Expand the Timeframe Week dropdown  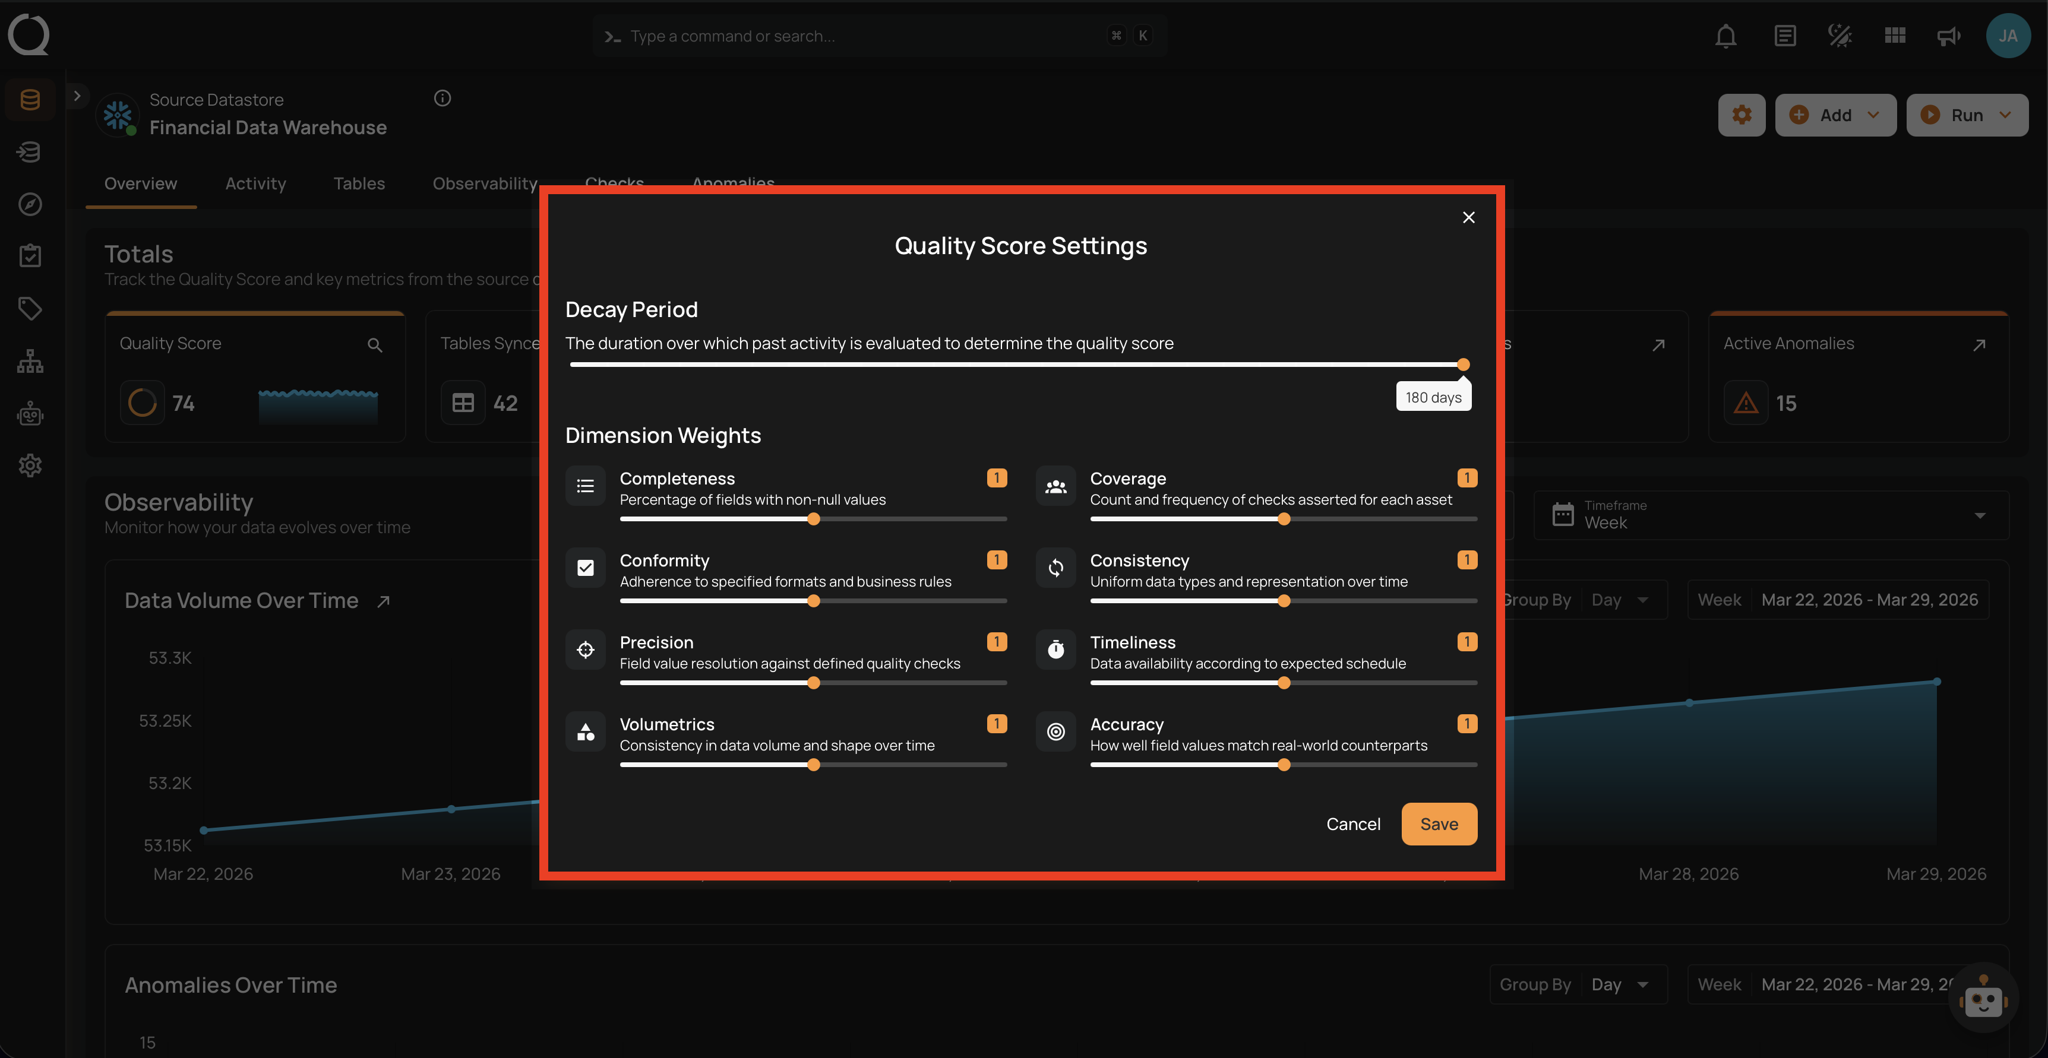[1980, 515]
